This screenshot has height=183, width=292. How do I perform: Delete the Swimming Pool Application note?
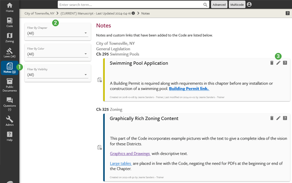pos(272,63)
